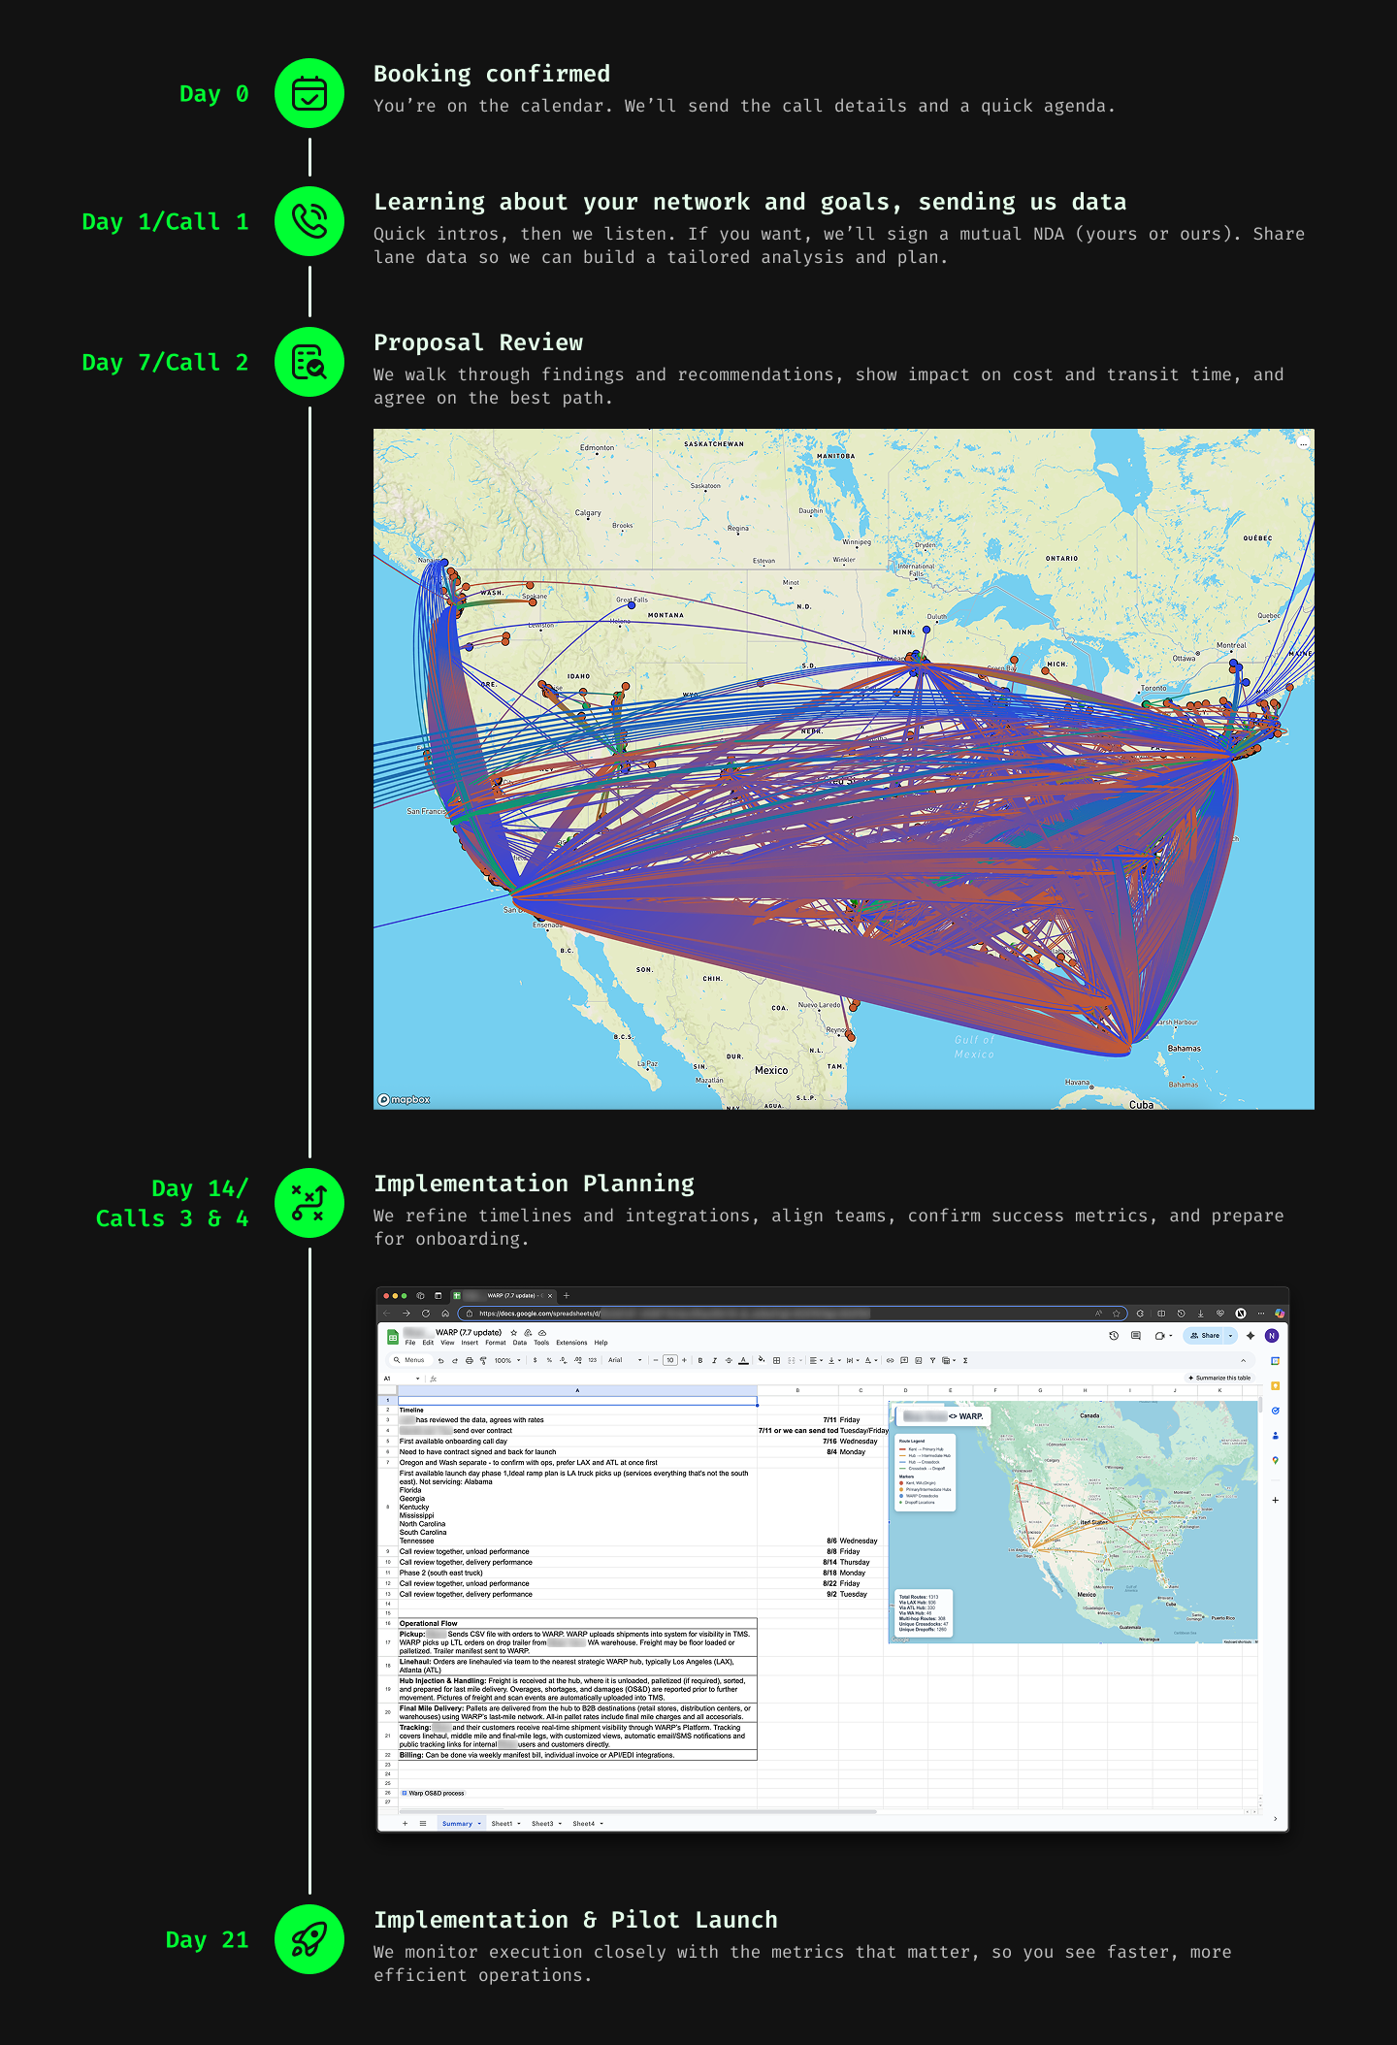Viewport: 1397px width, 2045px height.
Task: Format as percent in Sheets toolbar
Action: [x=549, y=1360]
